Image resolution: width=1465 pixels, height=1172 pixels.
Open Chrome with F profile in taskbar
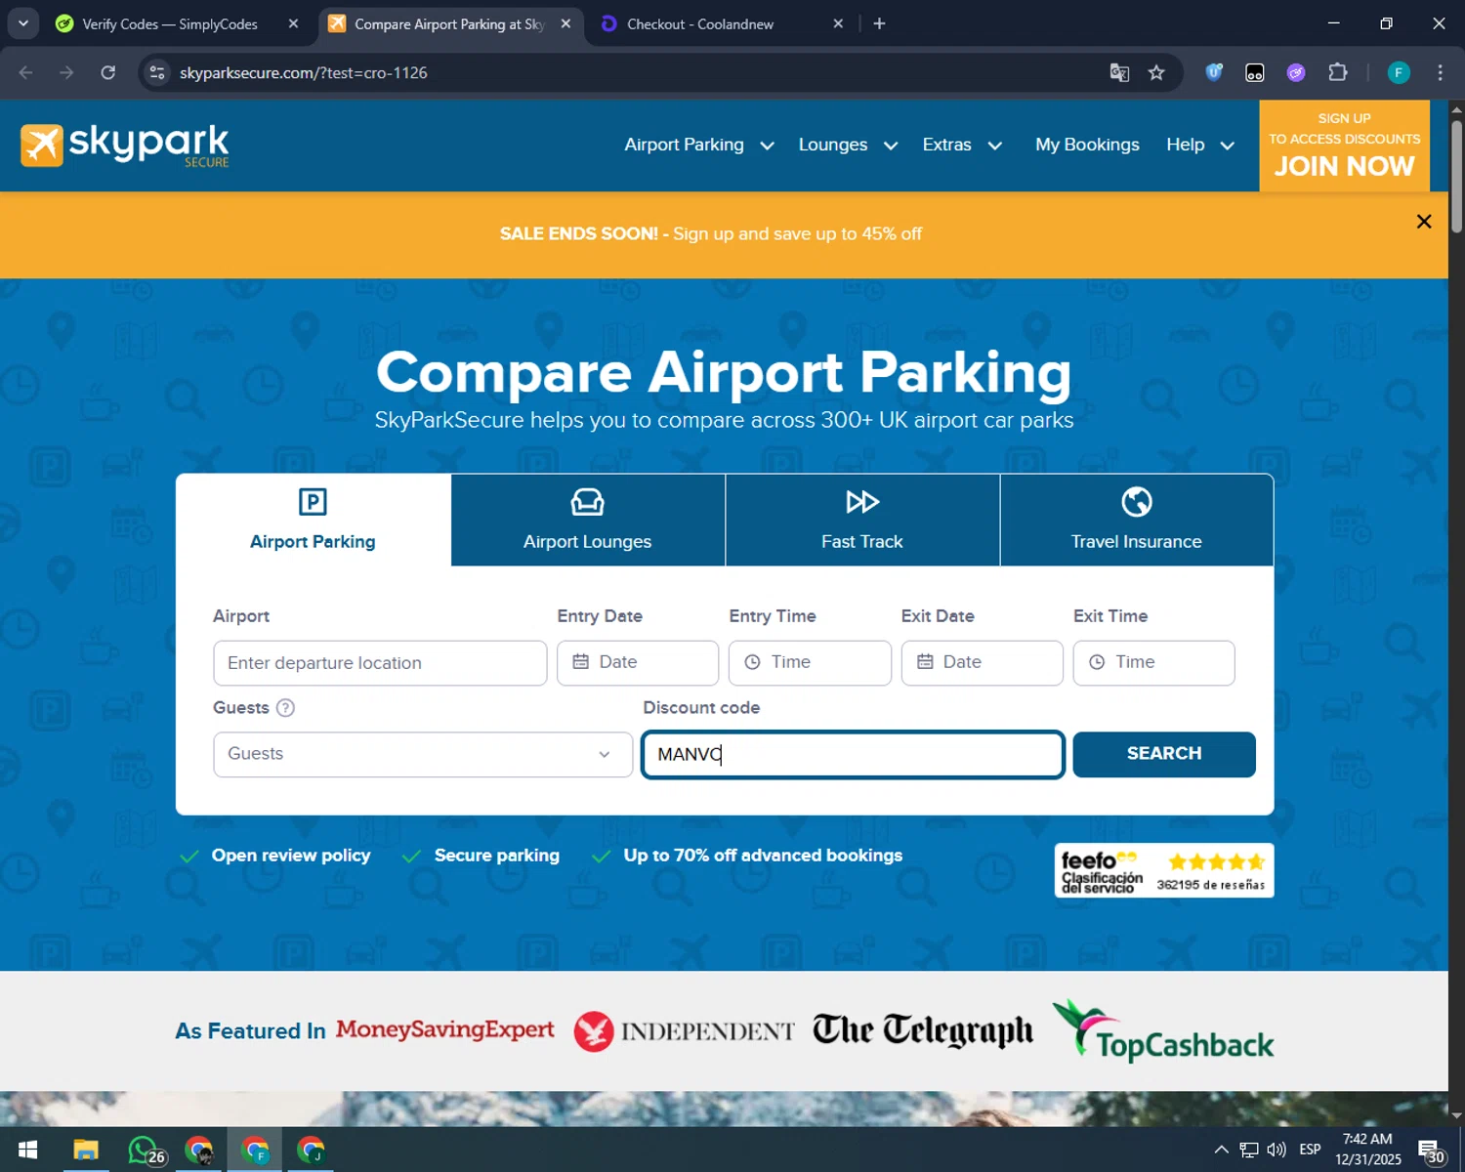(x=255, y=1150)
